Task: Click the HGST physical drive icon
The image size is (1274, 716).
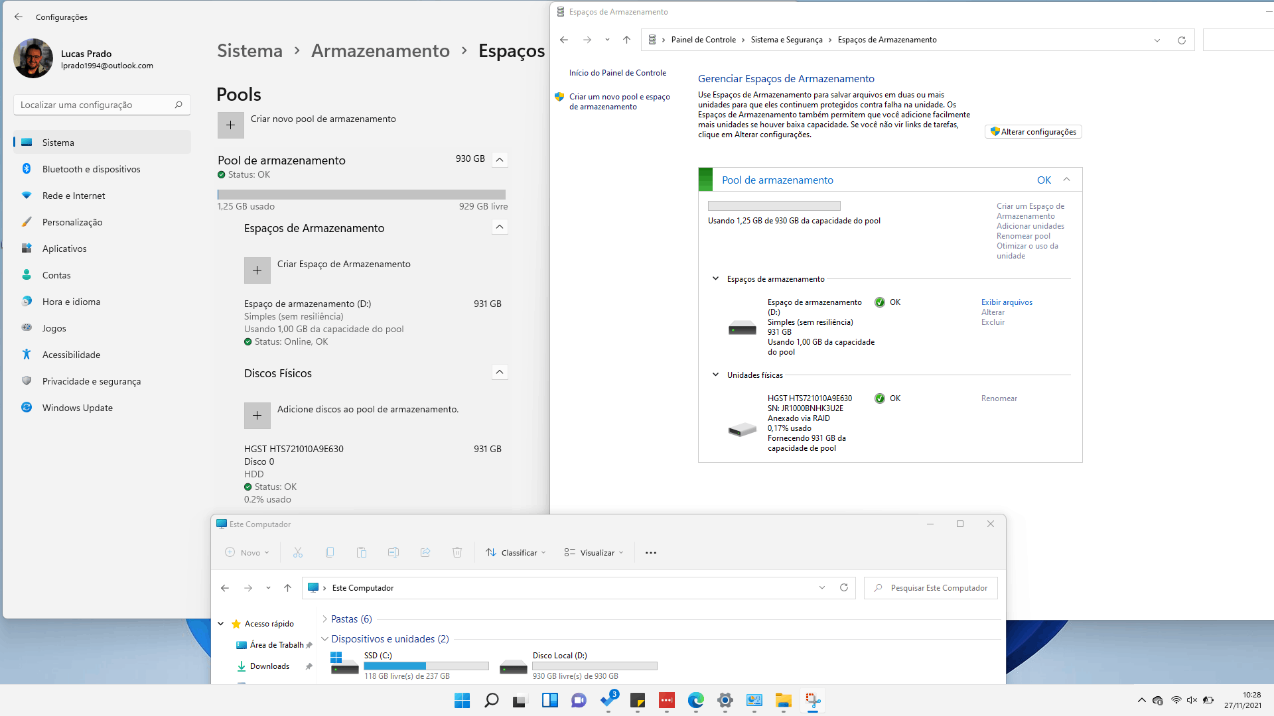Action: pos(742,430)
